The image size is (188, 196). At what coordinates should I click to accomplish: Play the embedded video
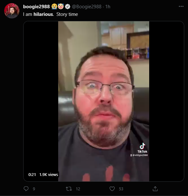(x=104, y=101)
